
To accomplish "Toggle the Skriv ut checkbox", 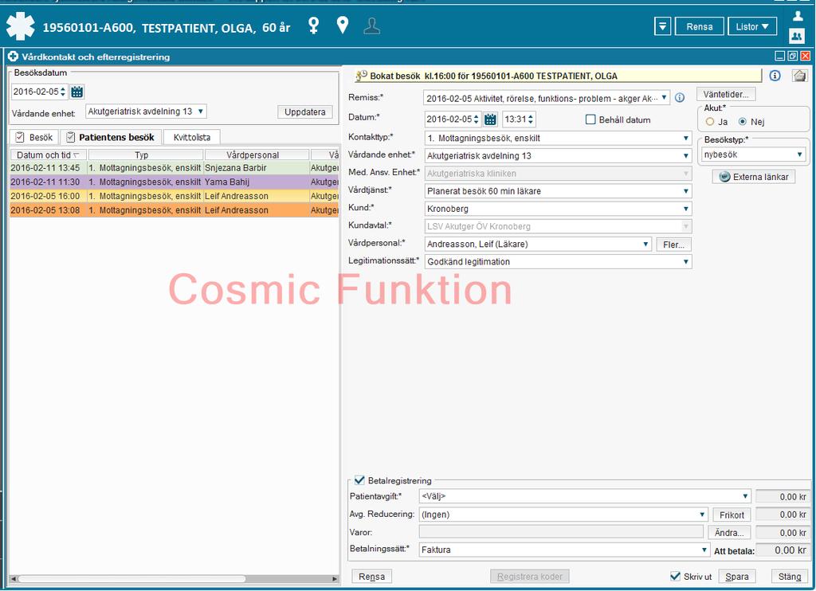I will (675, 576).
